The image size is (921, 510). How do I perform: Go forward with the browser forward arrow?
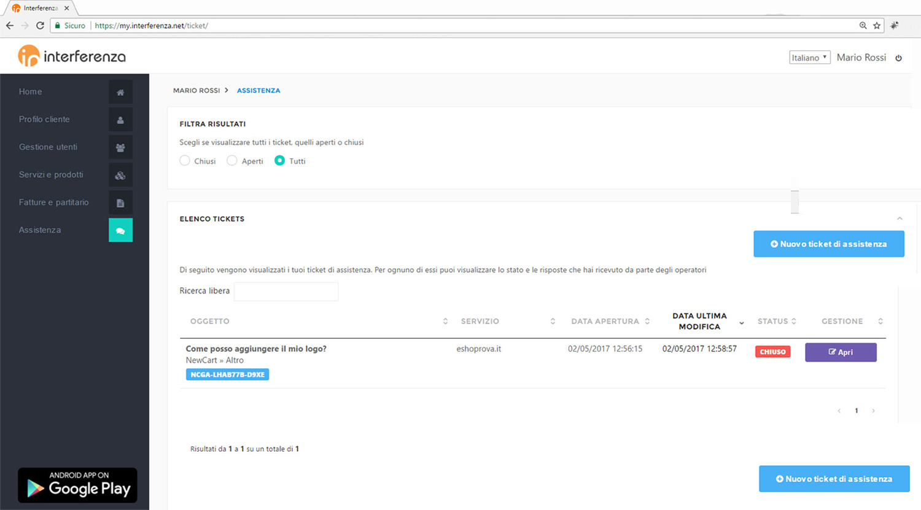point(25,26)
